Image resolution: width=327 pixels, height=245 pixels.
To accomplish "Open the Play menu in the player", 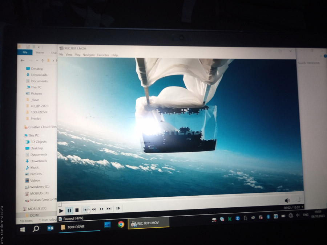I will 77,55.
